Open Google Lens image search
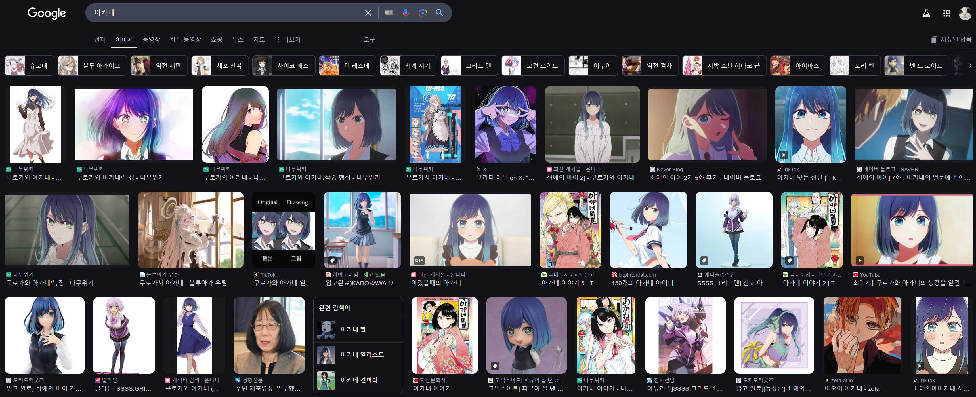 [423, 13]
